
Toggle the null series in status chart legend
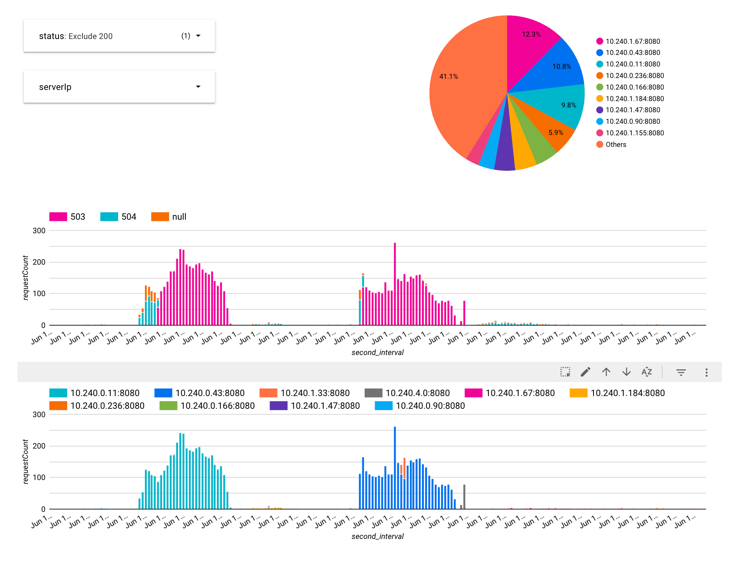tap(169, 217)
